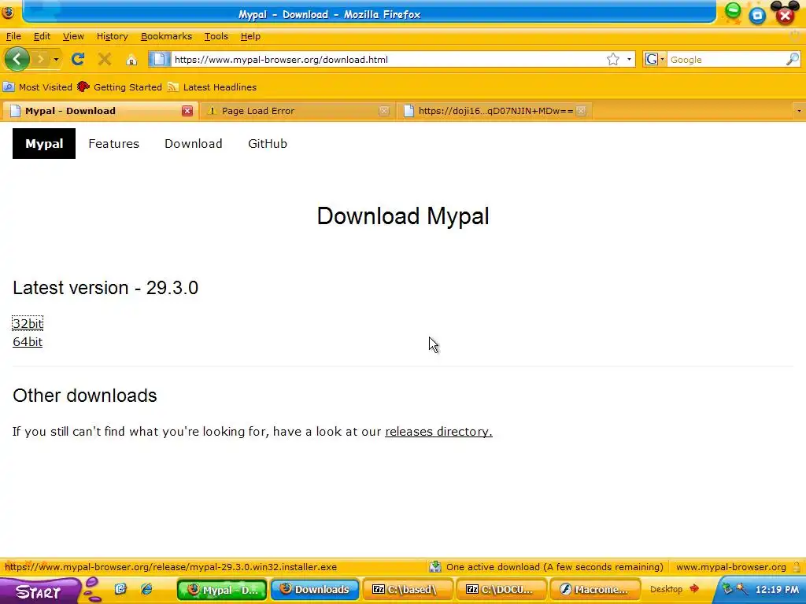Open the GitHub nav link
Screen dimensions: 806x604
pyautogui.click(x=268, y=143)
